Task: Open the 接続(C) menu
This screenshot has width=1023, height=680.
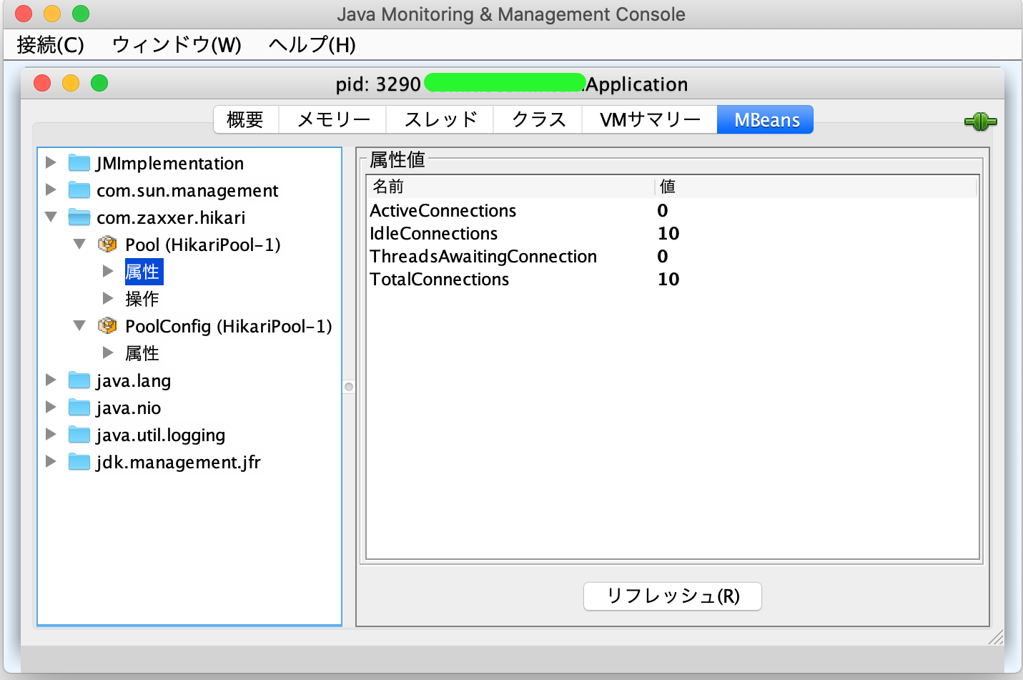Action: point(50,44)
